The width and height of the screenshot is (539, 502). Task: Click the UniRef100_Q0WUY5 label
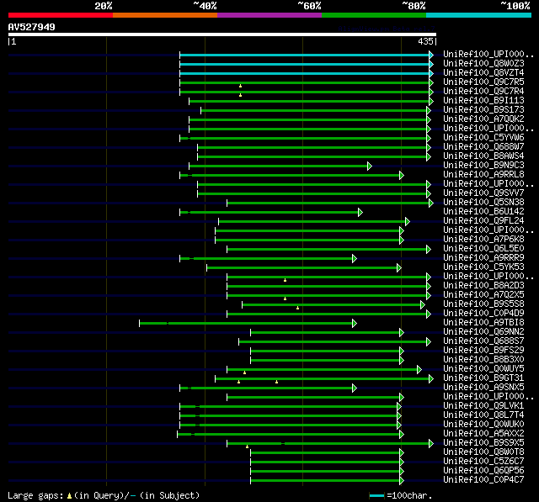tap(483, 369)
